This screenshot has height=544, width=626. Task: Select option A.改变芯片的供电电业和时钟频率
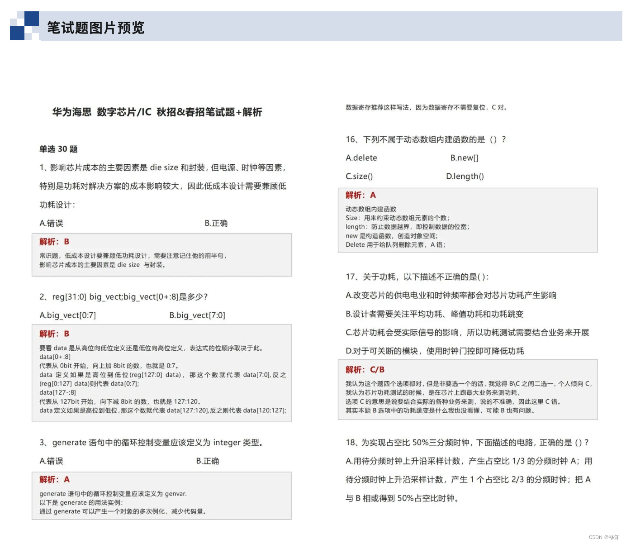451,296
